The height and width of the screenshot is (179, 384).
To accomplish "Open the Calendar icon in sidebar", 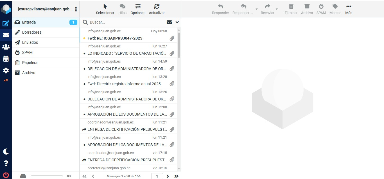I will tap(6, 59).
